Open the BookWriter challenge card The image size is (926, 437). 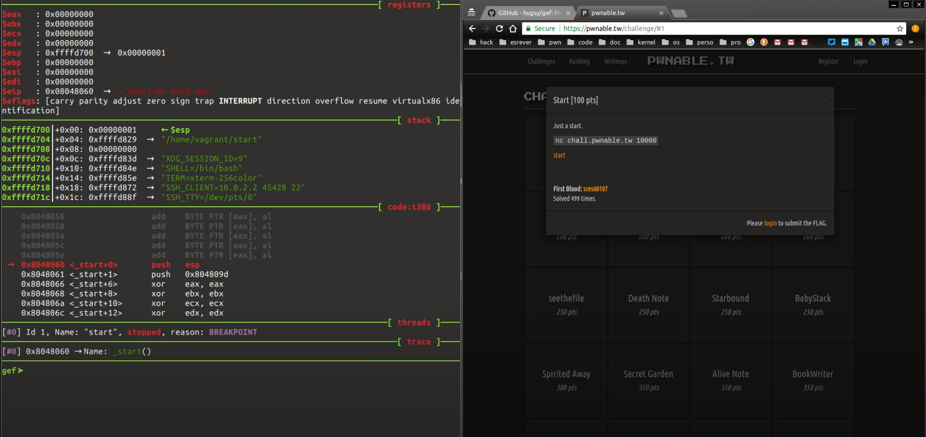pyautogui.click(x=813, y=380)
